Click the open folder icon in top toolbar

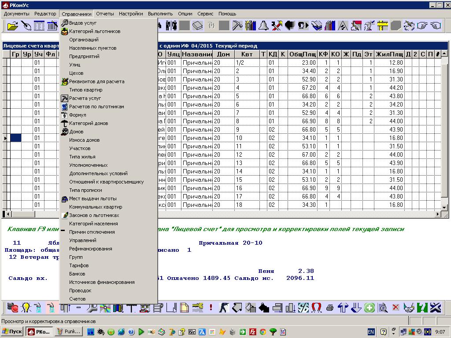(x=13, y=26)
